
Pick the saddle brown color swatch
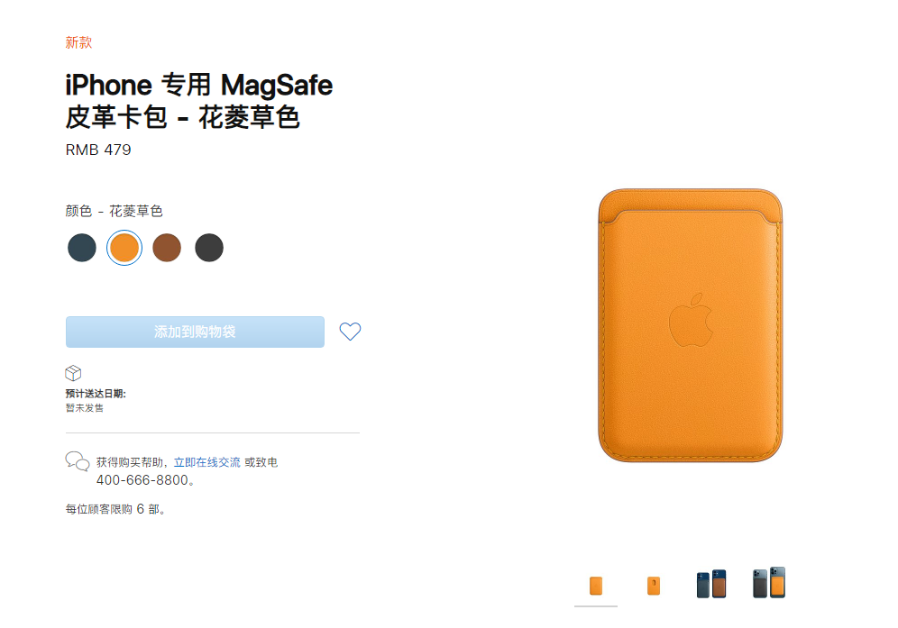pos(167,248)
